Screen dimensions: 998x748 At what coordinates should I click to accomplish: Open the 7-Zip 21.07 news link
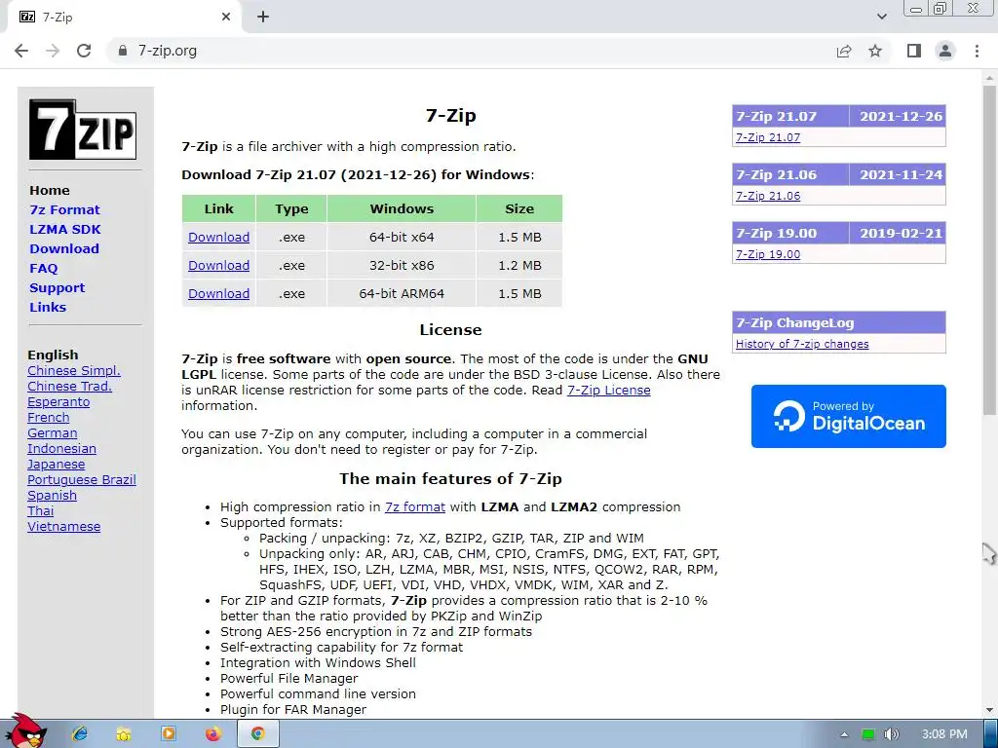[768, 137]
